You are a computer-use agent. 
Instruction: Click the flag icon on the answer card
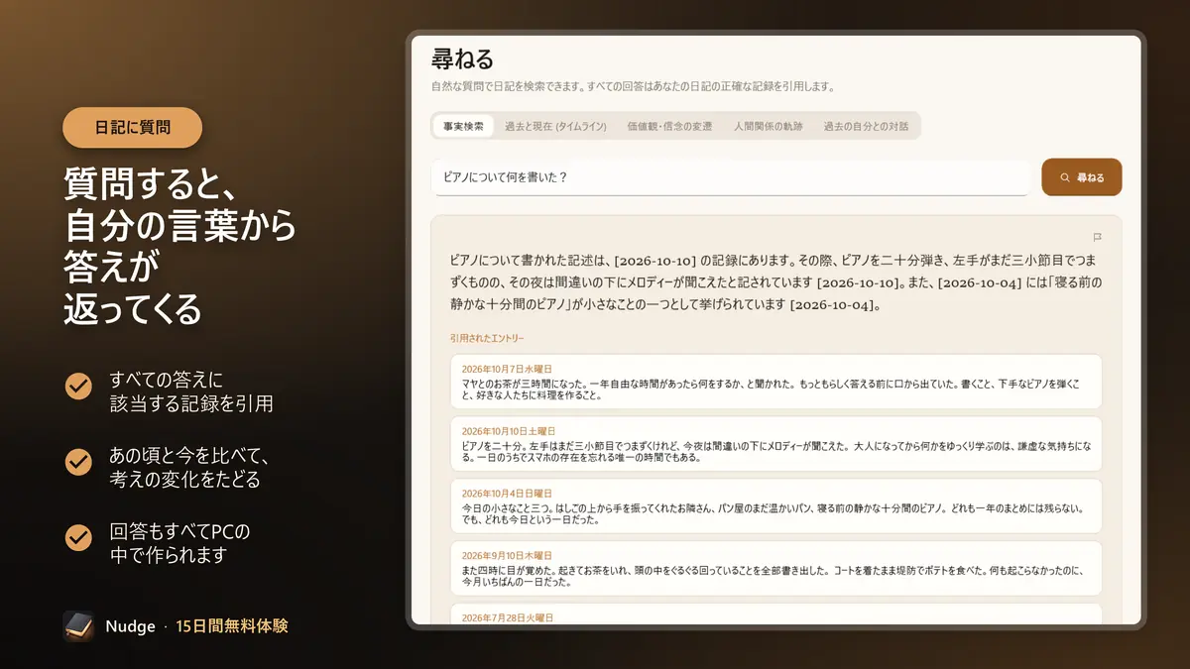pyautogui.click(x=1097, y=237)
